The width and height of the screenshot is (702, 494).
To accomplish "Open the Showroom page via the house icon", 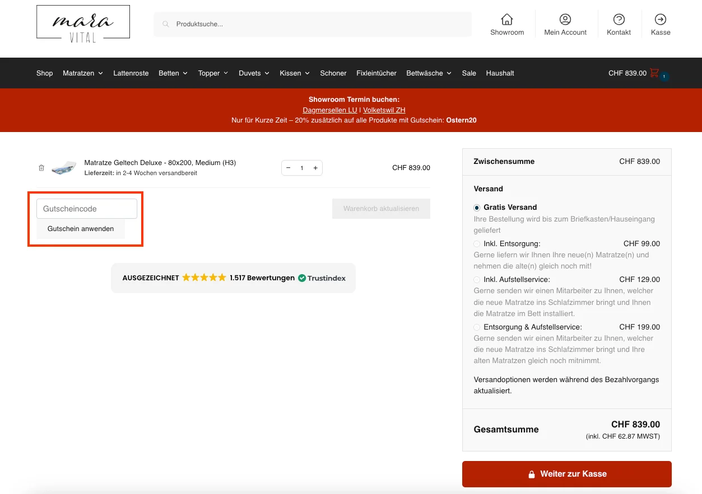I will [x=506, y=18].
